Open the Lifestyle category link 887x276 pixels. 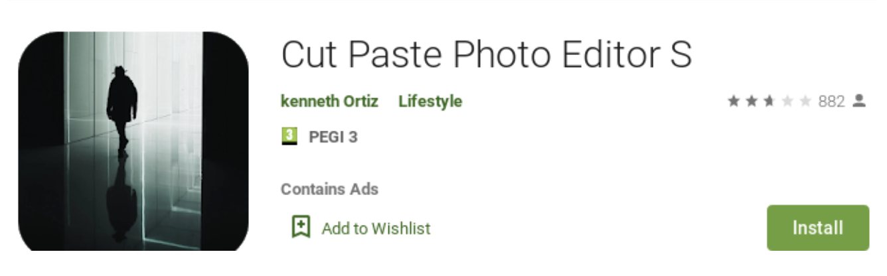(x=430, y=102)
